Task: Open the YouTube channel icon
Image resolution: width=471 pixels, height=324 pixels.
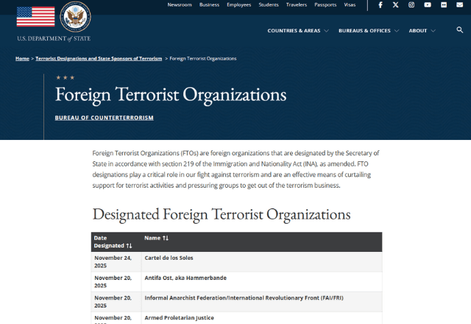Action: coord(428,5)
